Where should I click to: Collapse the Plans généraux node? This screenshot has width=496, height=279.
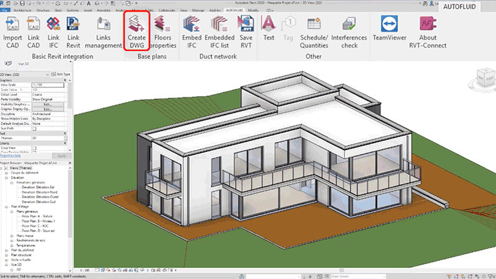click(x=12, y=211)
